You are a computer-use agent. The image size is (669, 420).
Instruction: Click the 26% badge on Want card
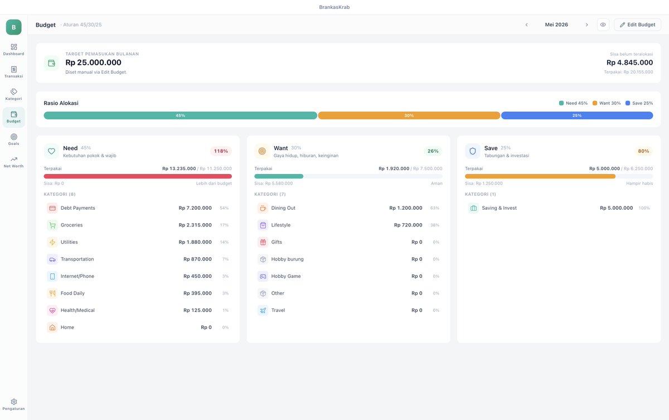pos(433,151)
